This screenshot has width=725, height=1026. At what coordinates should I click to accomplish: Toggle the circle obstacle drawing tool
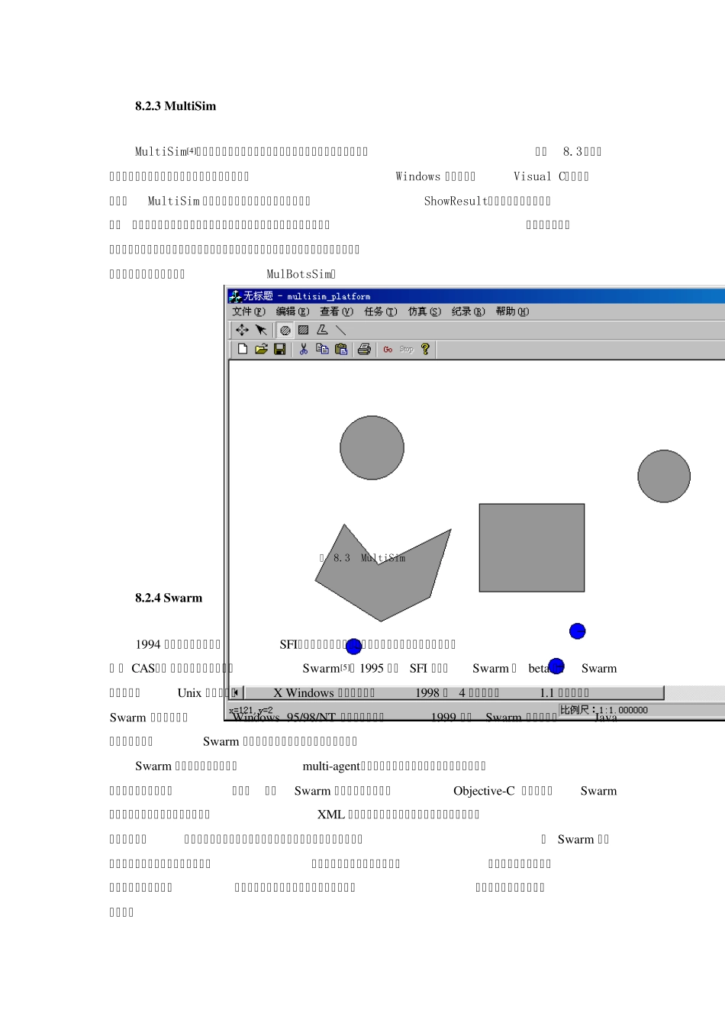(x=285, y=330)
